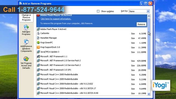The image size is (176, 99).
Task: Click the Remove button for Flash Player 10
Action: pyautogui.click(x=141, y=24)
